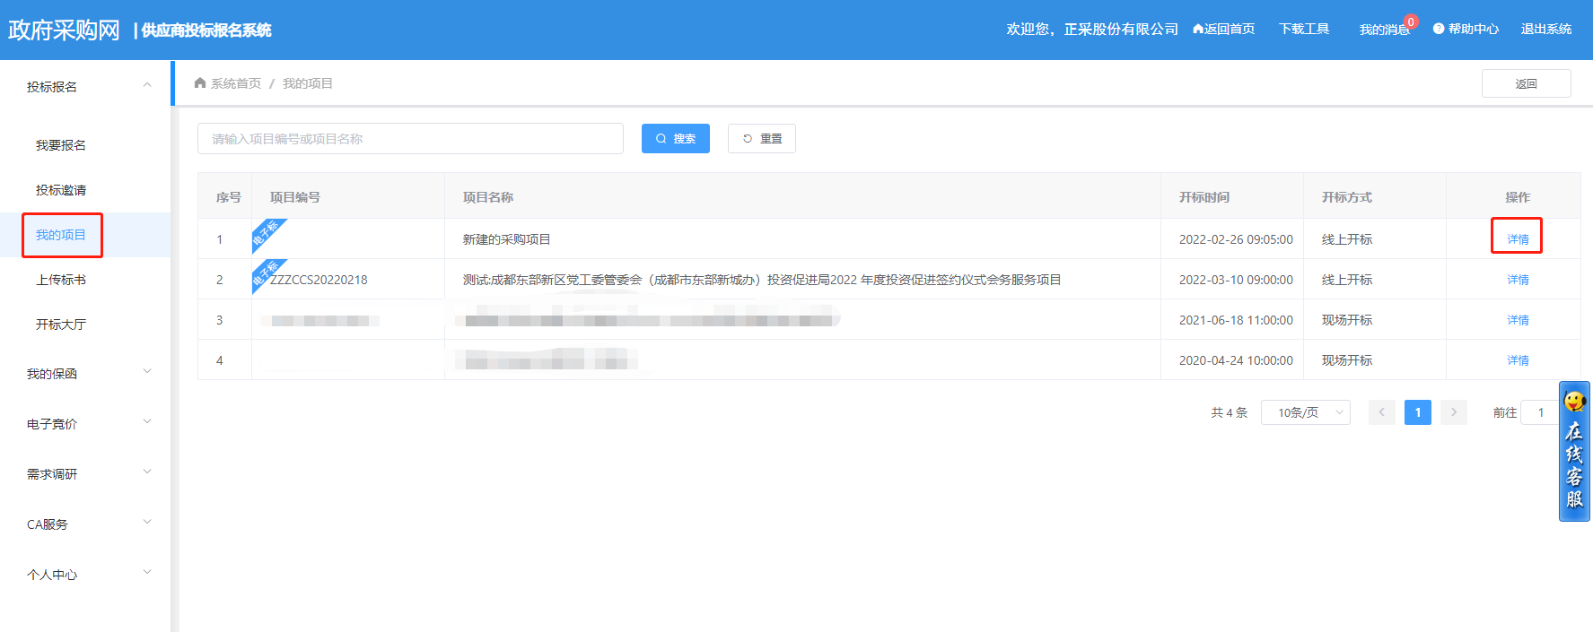
Task: Expand the 我的保函 sidebar section
Action: point(147,372)
